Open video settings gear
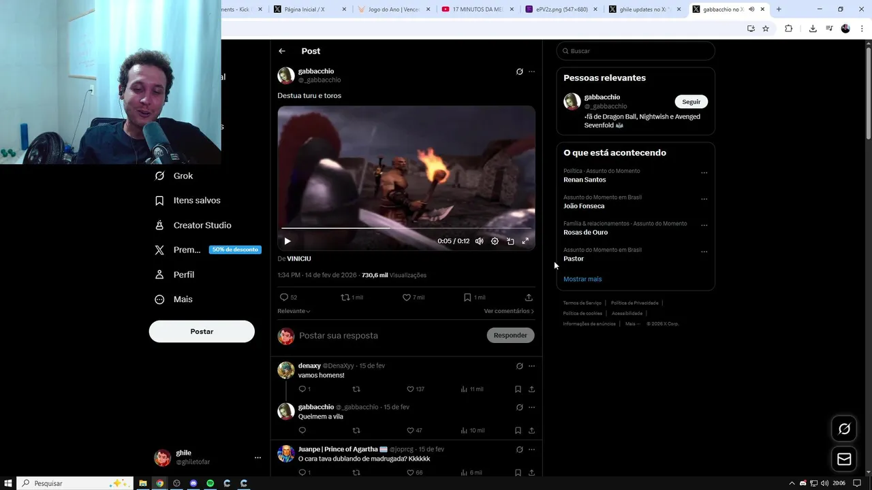Viewport: 872px width, 490px height. pos(495,241)
